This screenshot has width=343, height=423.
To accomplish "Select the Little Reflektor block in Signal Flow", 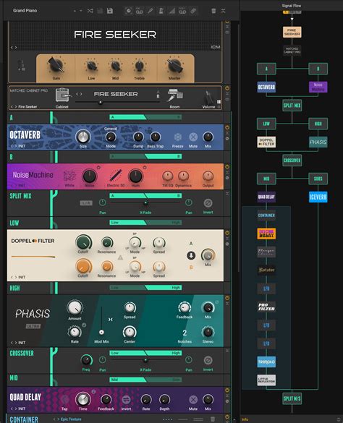I will click(266, 380).
